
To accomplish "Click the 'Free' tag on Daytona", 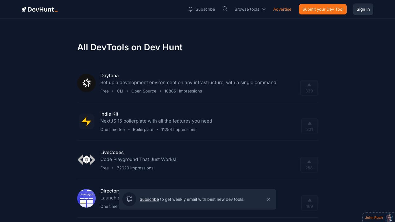I will [x=104, y=91].
